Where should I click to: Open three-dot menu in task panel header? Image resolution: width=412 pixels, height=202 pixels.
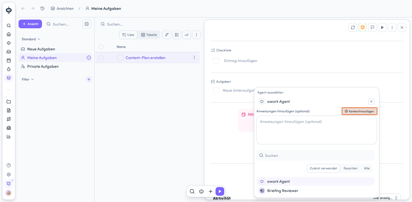[x=392, y=27]
